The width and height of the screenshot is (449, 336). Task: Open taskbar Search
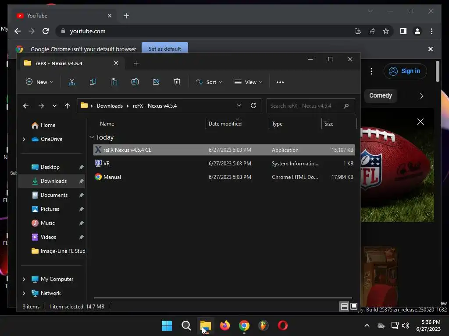(x=186, y=325)
